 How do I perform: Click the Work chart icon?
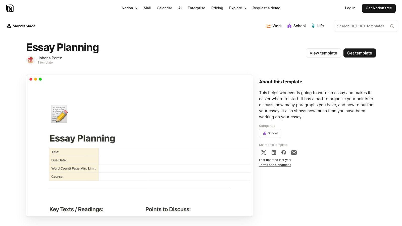tap(269, 26)
